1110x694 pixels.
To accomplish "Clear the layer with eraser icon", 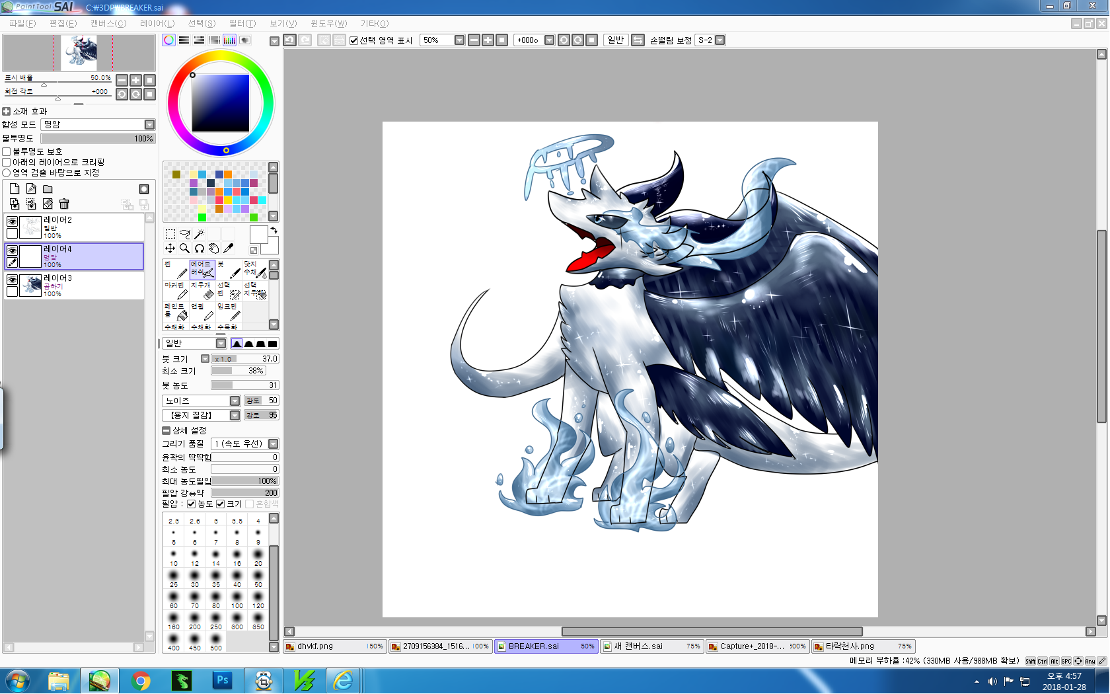I will click(x=48, y=204).
